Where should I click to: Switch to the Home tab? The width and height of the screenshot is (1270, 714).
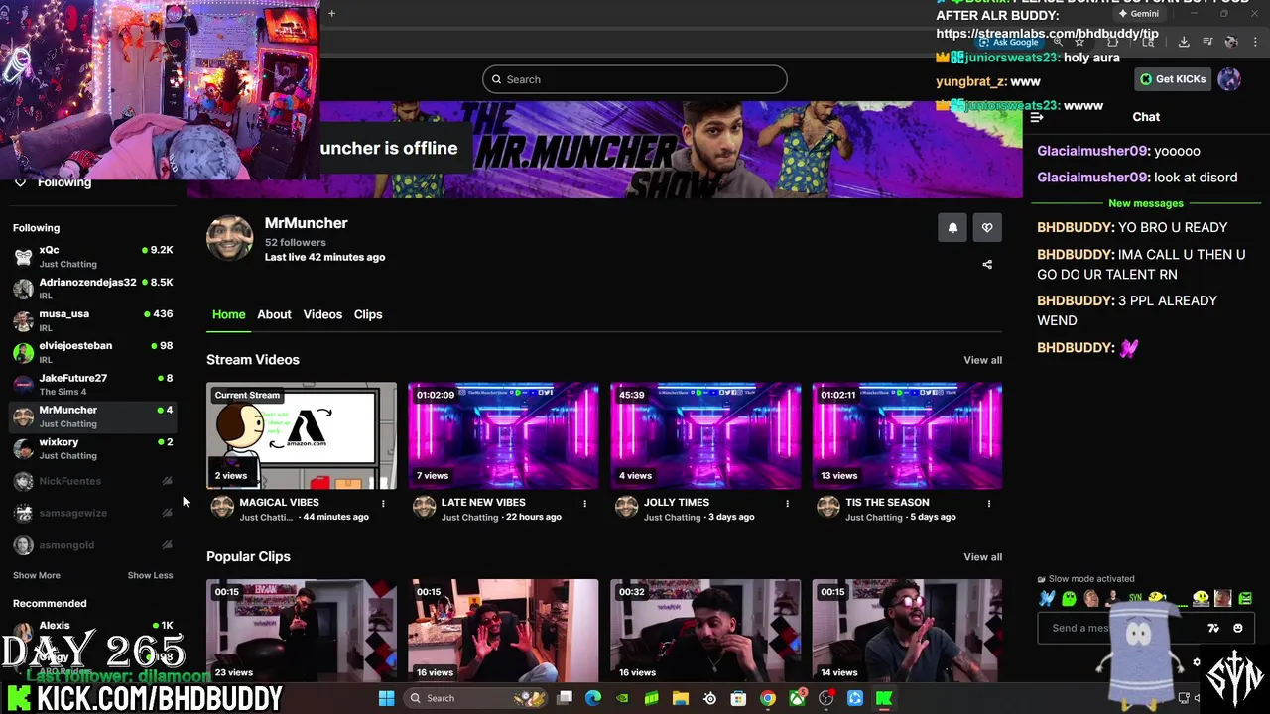click(x=228, y=314)
